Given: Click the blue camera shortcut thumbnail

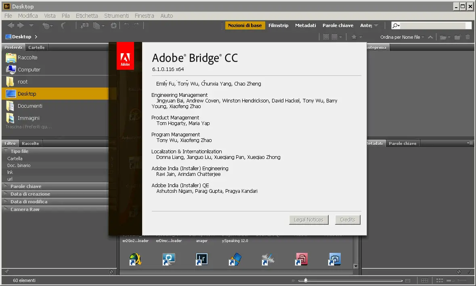Looking at the screenshot, I should tap(334, 259).
